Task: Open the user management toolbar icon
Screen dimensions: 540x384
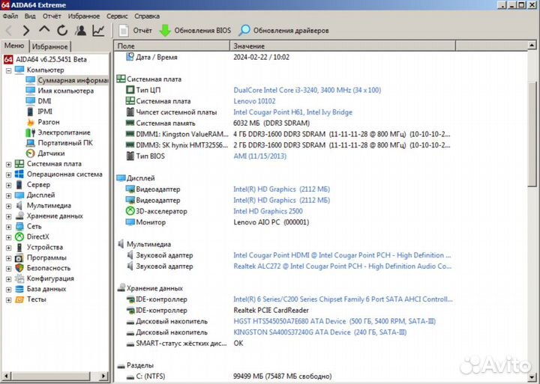Action: (81, 31)
